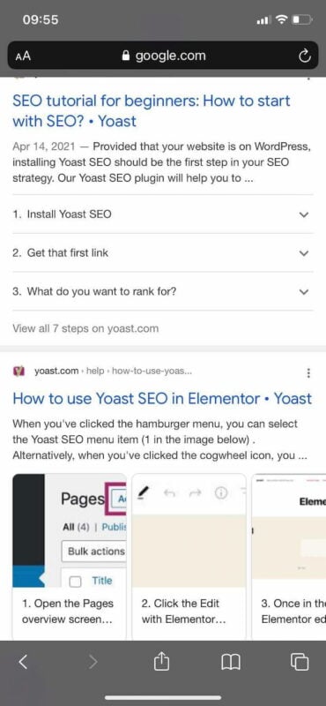Expand 'What do you want to rank for?'
Screen dimensions: 326x706
[x=163, y=291]
